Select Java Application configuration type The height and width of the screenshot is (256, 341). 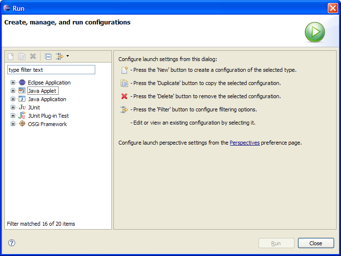[x=47, y=99]
